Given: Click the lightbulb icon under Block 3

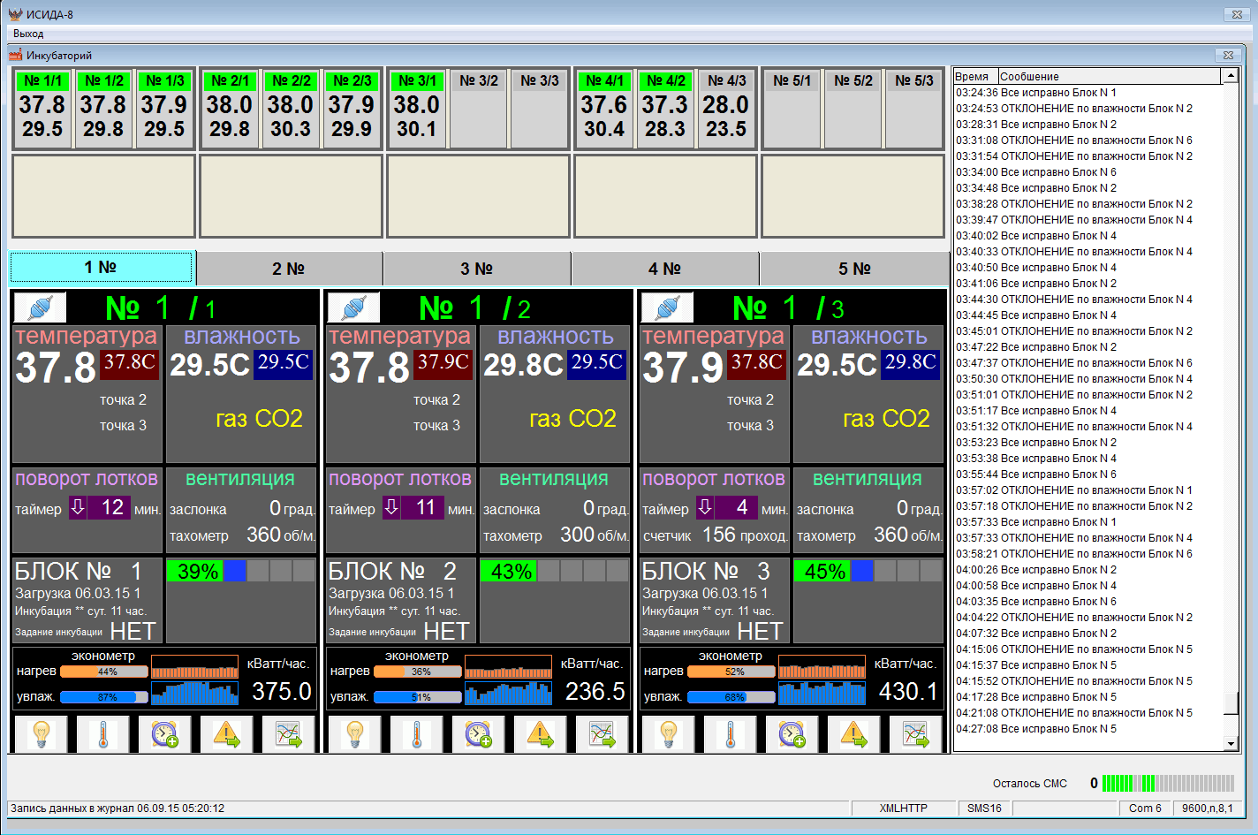Looking at the screenshot, I should click(x=668, y=733).
